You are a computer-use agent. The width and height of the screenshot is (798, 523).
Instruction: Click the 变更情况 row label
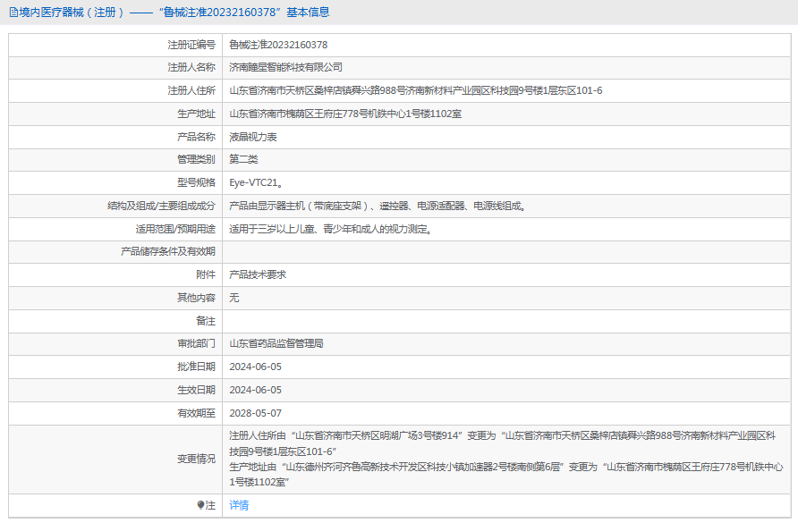tap(196, 459)
